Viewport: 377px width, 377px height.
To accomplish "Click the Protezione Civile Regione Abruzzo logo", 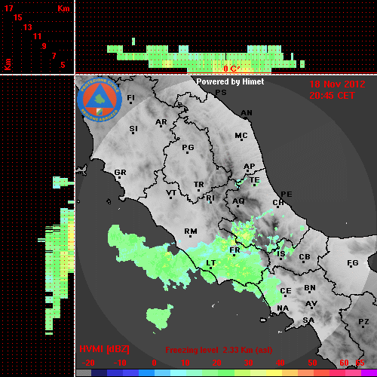I will point(100,100).
